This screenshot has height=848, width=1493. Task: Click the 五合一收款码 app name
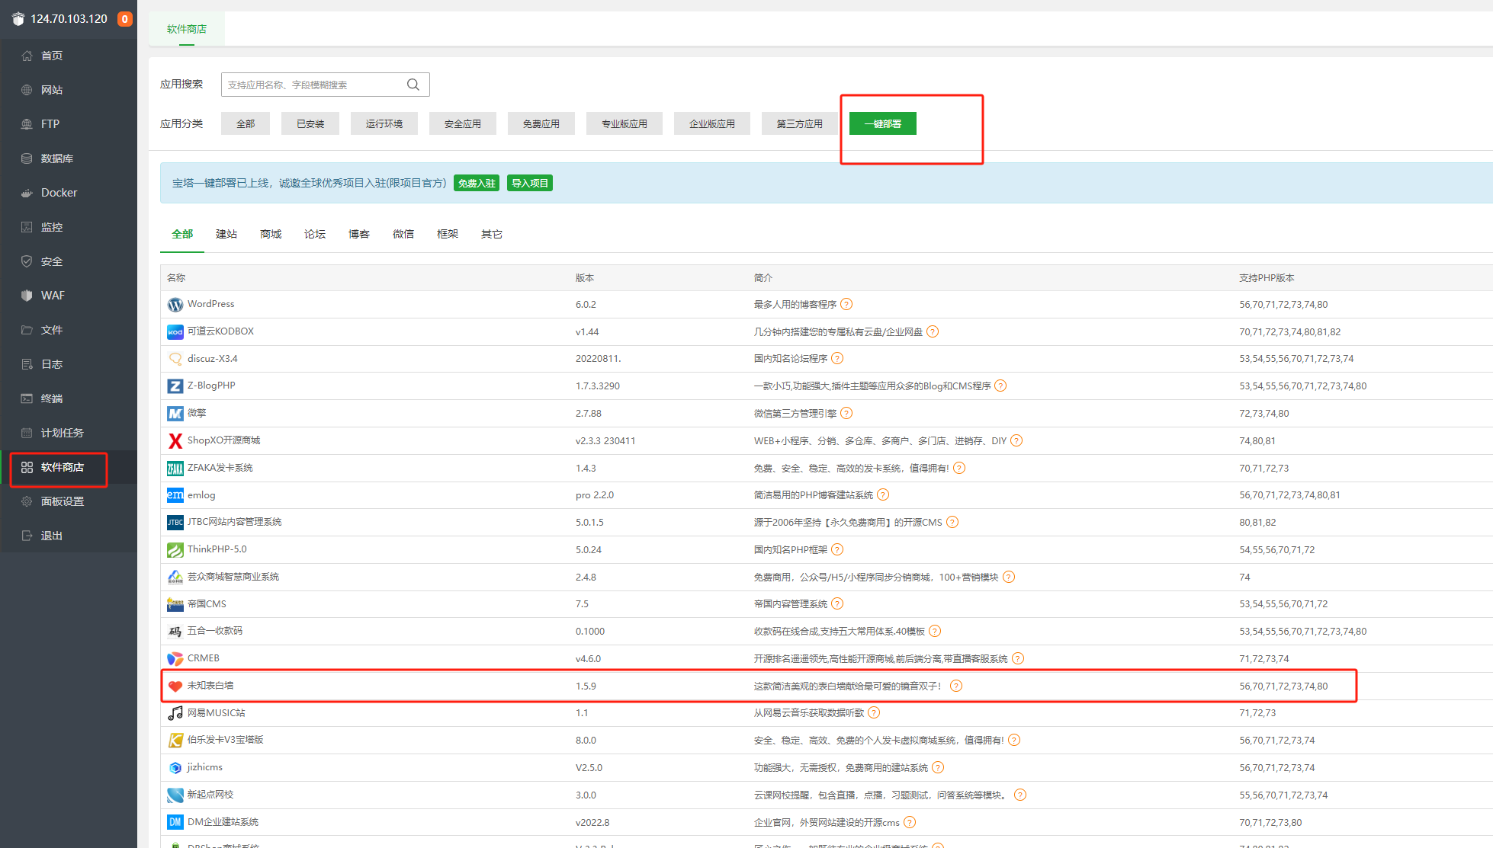pos(215,631)
